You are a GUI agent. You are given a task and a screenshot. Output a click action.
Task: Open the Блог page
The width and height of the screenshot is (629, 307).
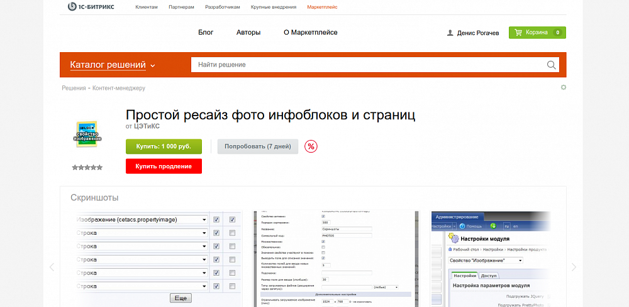206,33
